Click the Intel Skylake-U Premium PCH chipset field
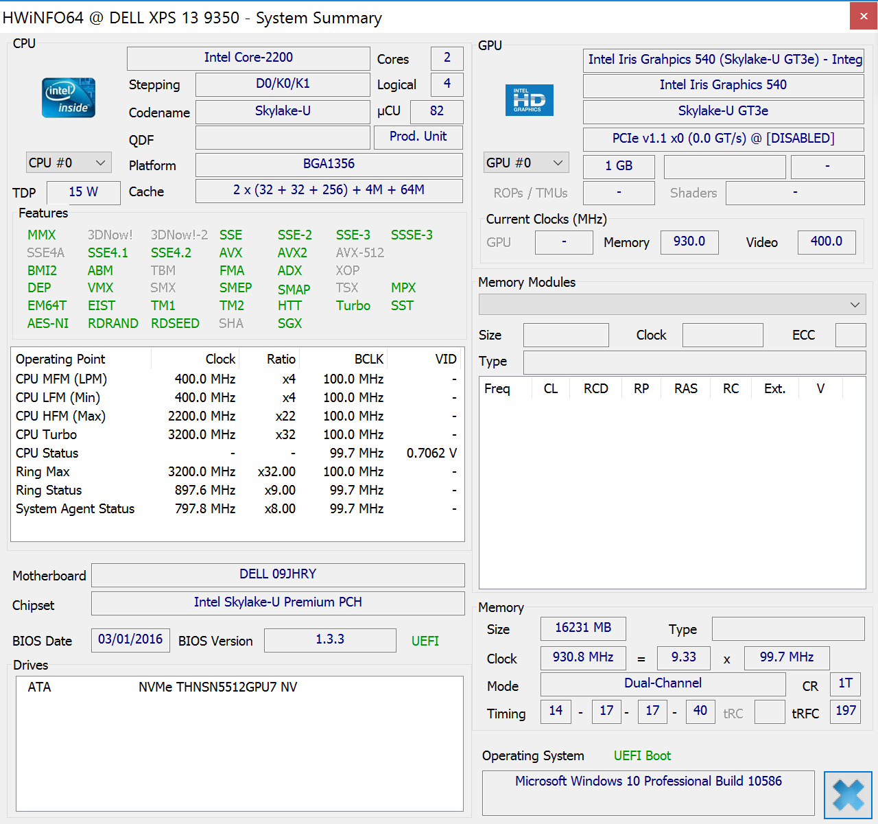The width and height of the screenshot is (878, 824). click(x=278, y=602)
